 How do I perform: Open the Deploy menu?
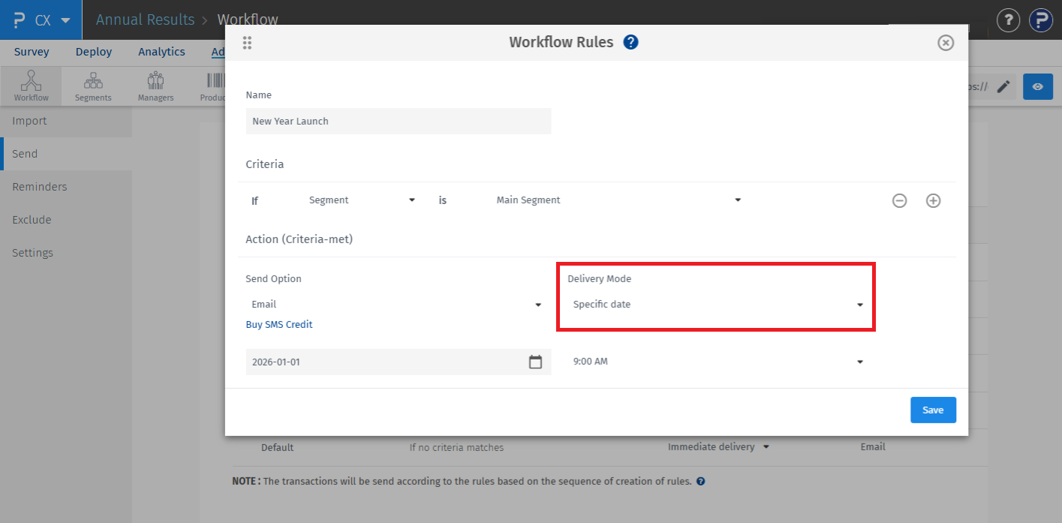[93, 51]
